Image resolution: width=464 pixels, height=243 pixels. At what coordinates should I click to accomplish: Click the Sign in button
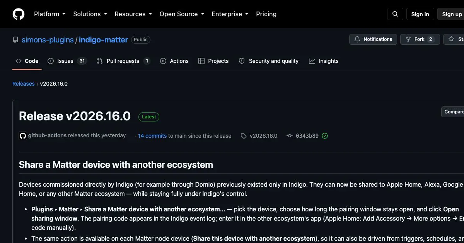click(x=420, y=14)
